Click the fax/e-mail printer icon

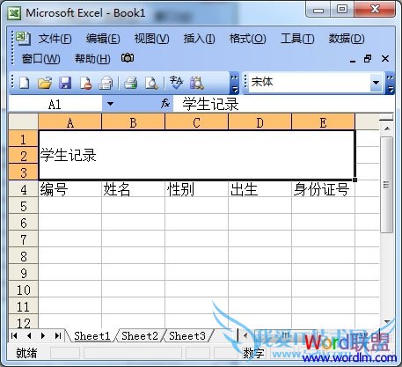[106, 83]
